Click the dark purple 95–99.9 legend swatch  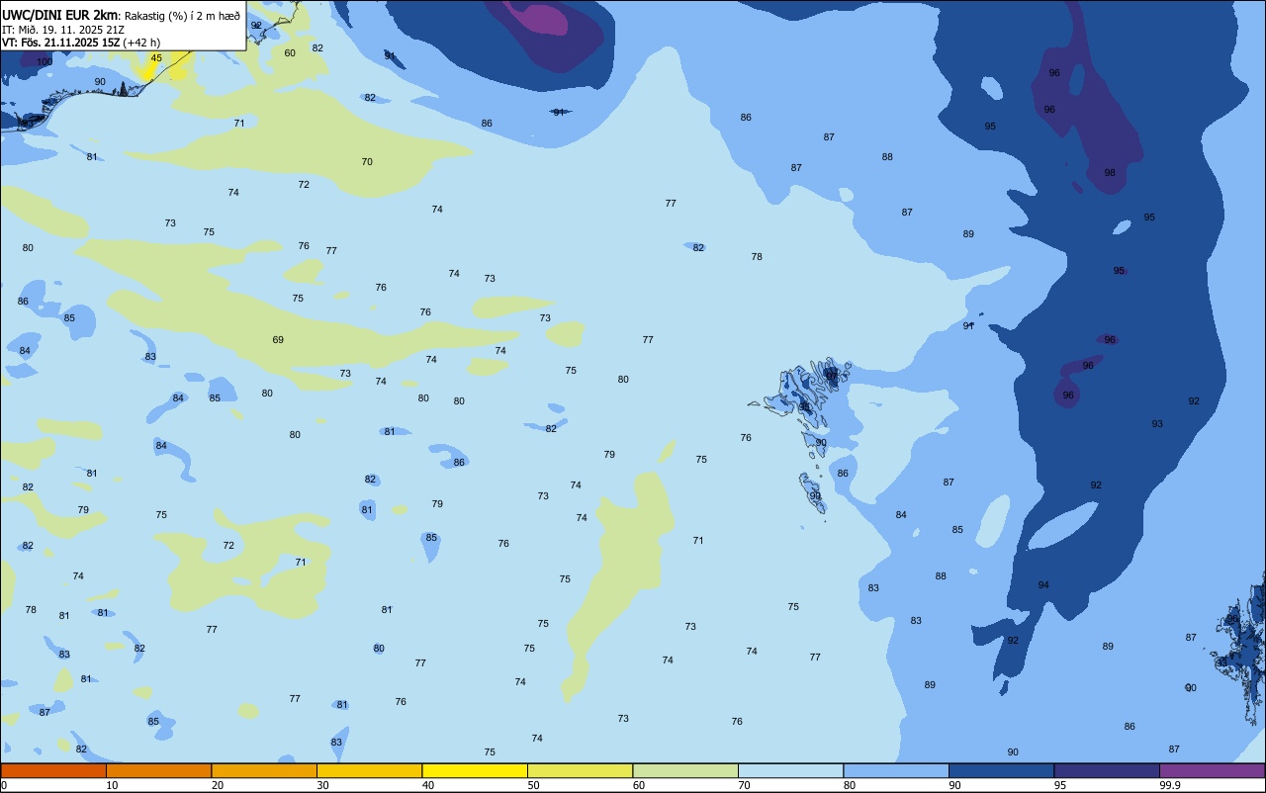click(1107, 770)
